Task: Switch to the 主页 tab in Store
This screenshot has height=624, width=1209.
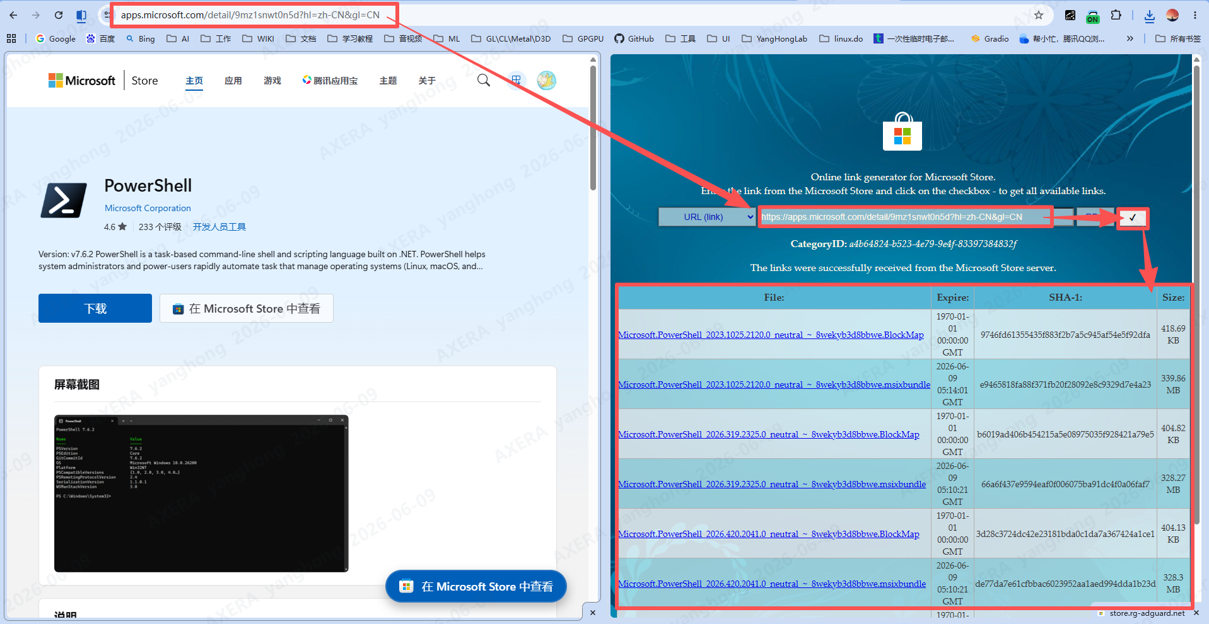Action: tap(194, 81)
